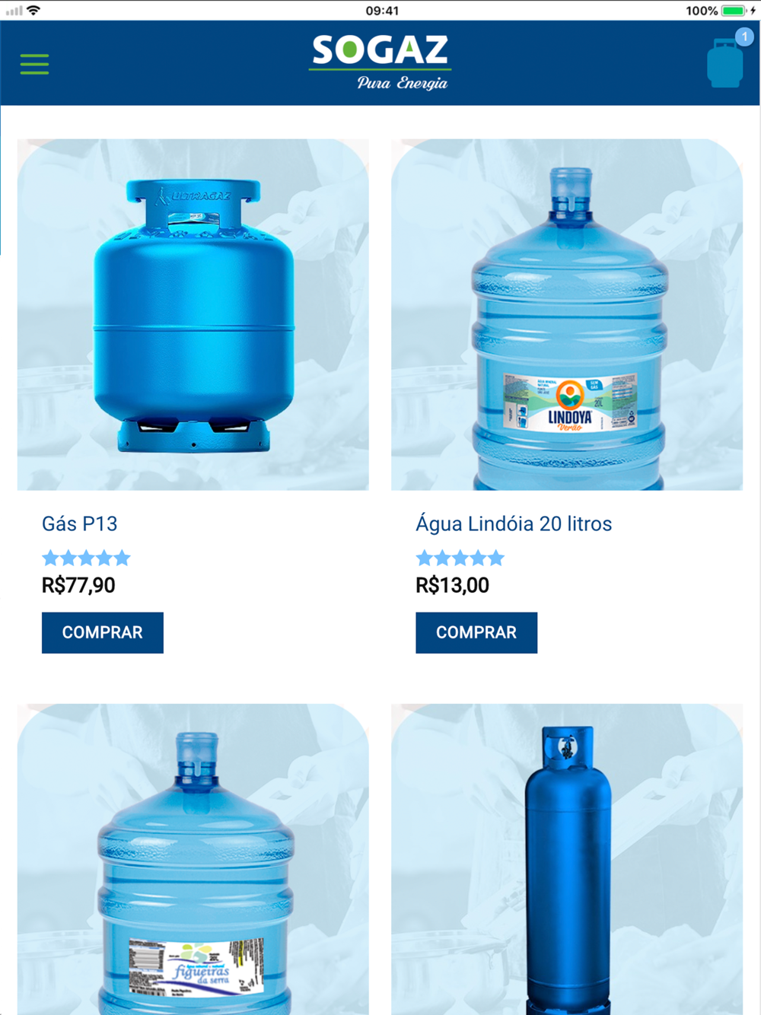Tap the Wi-Fi status icon
The width and height of the screenshot is (761, 1015).
[x=33, y=10]
